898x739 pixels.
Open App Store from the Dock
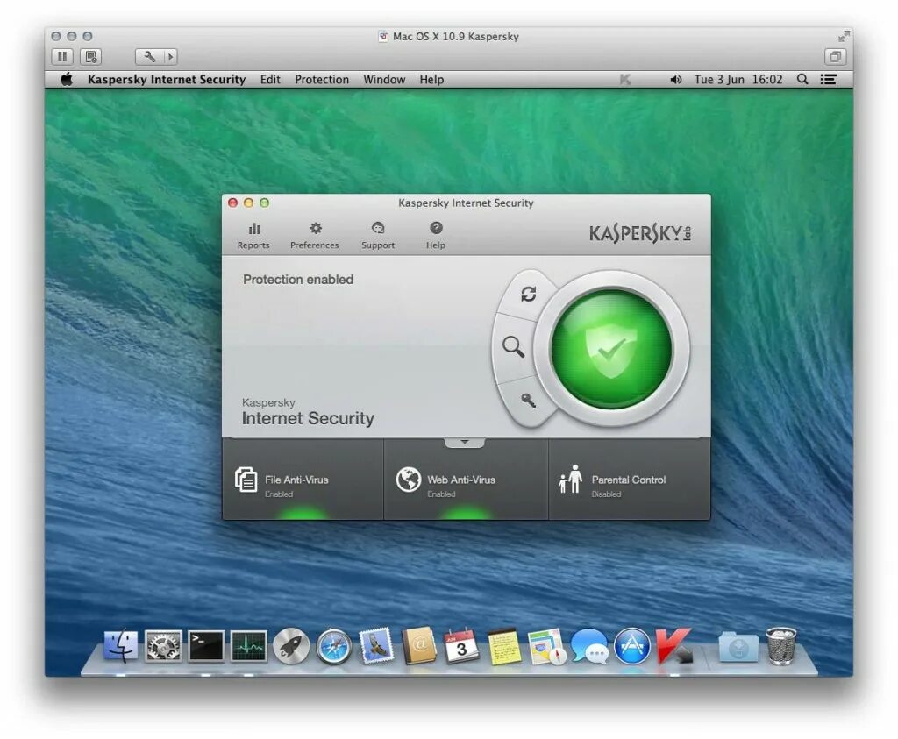632,646
